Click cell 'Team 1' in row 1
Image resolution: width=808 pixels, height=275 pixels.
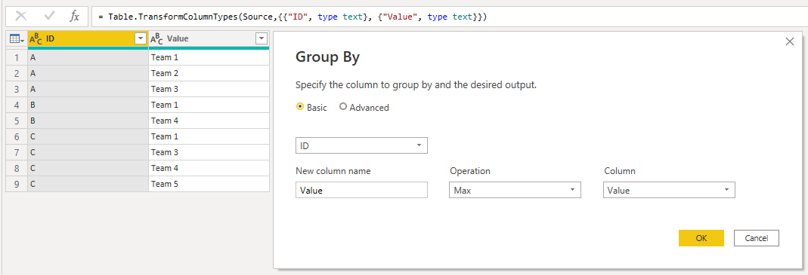[209, 57]
